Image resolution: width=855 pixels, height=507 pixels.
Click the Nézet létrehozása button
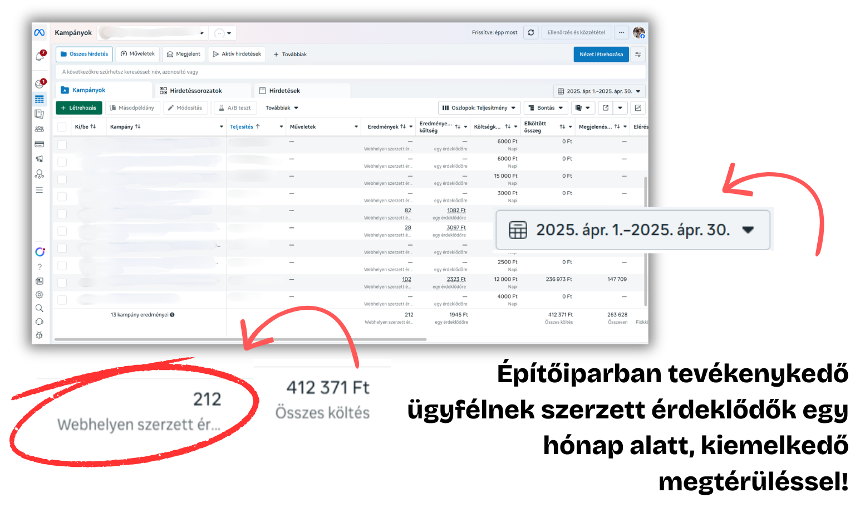(x=601, y=54)
